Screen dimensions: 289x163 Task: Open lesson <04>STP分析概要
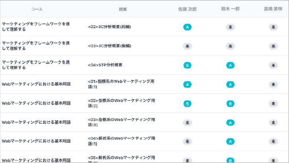(x=105, y=65)
